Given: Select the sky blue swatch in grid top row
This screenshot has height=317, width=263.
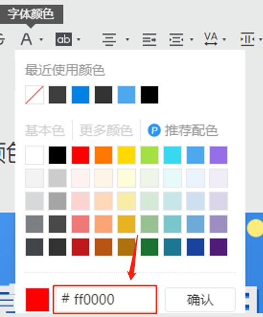Looking at the screenshot, I should pyautogui.click(x=196, y=155).
